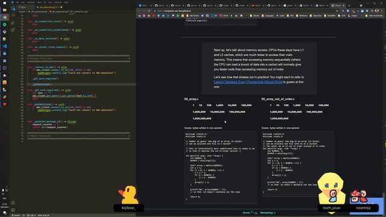
Task: Guess 100,000,000 for fill_array.c
Action: click(x=237, y=112)
